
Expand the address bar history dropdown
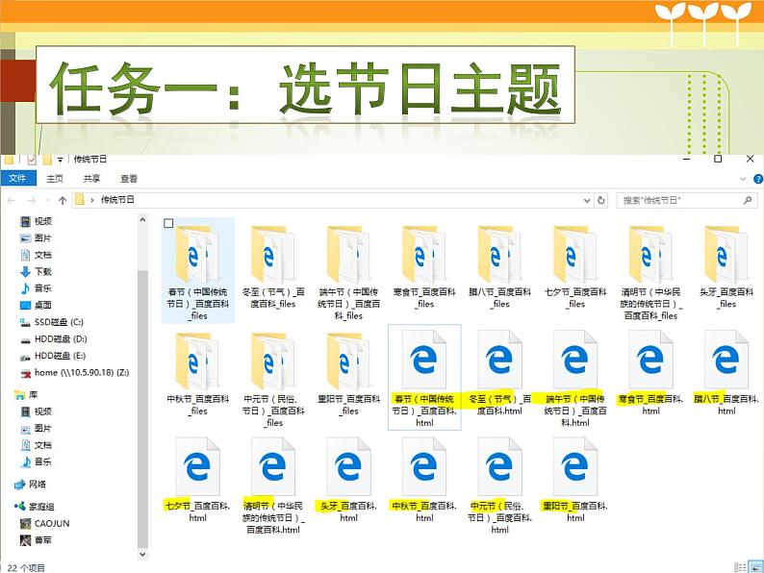point(587,200)
